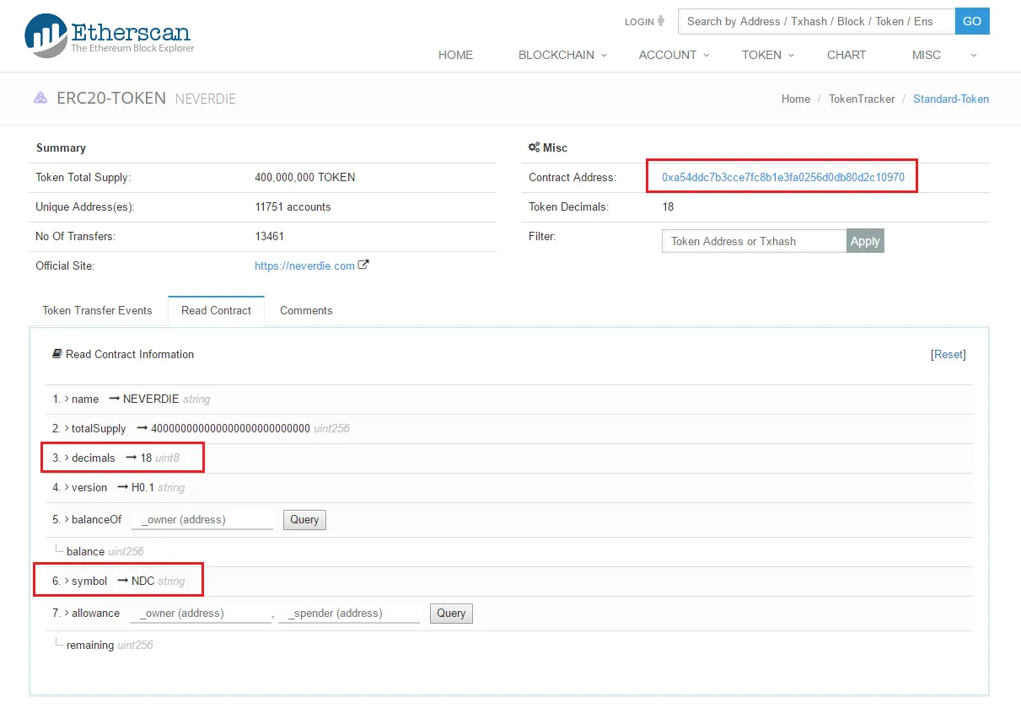Expand the version row

(67, 487)
